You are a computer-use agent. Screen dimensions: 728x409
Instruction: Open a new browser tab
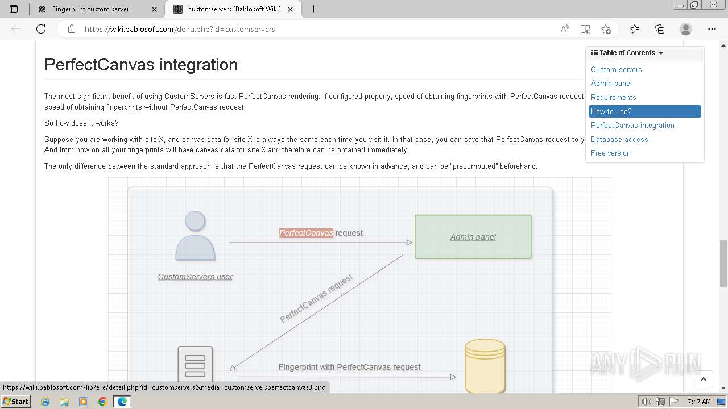tap(313, 9)
